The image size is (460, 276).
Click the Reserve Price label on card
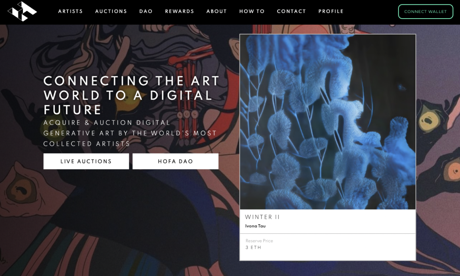[x=259, y=241]
